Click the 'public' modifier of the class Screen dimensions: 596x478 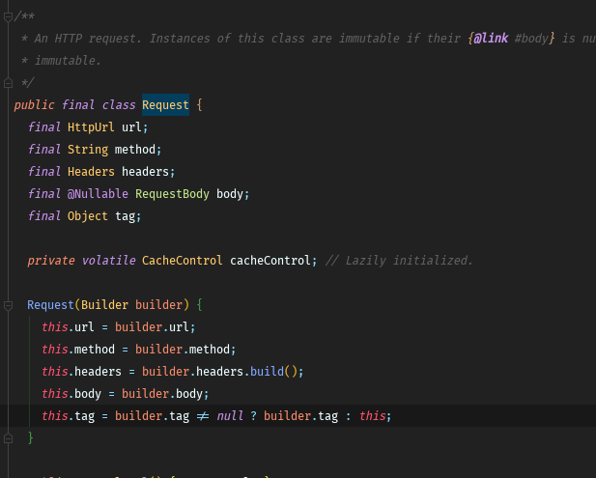[34, 105]
